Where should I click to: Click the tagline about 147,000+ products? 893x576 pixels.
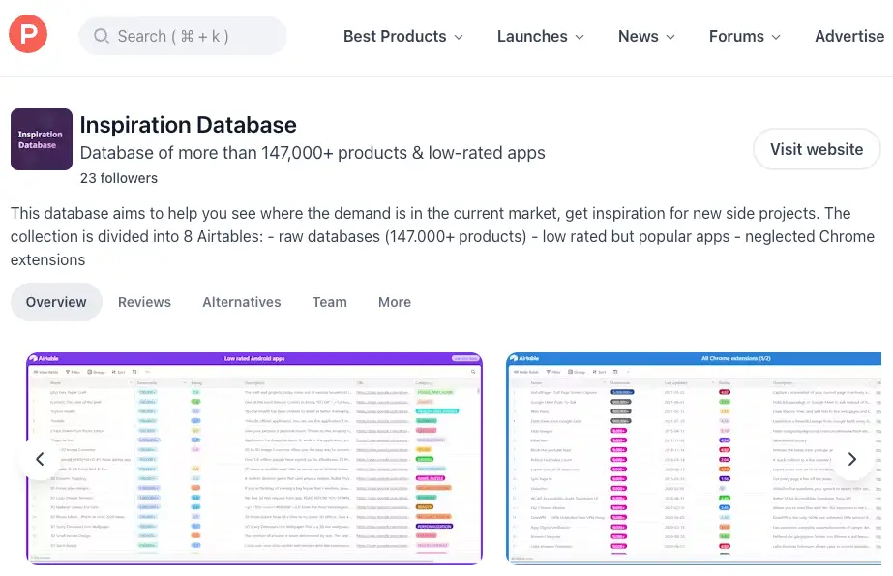coord(313,153)
